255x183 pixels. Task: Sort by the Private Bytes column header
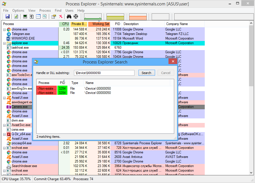pyautogui.click(x=79, y=24)
